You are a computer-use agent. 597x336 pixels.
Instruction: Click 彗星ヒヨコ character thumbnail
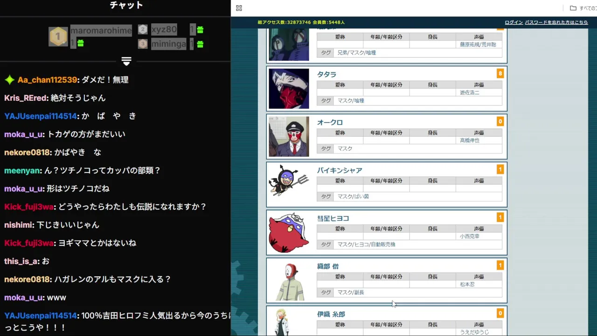click(289, 233)
